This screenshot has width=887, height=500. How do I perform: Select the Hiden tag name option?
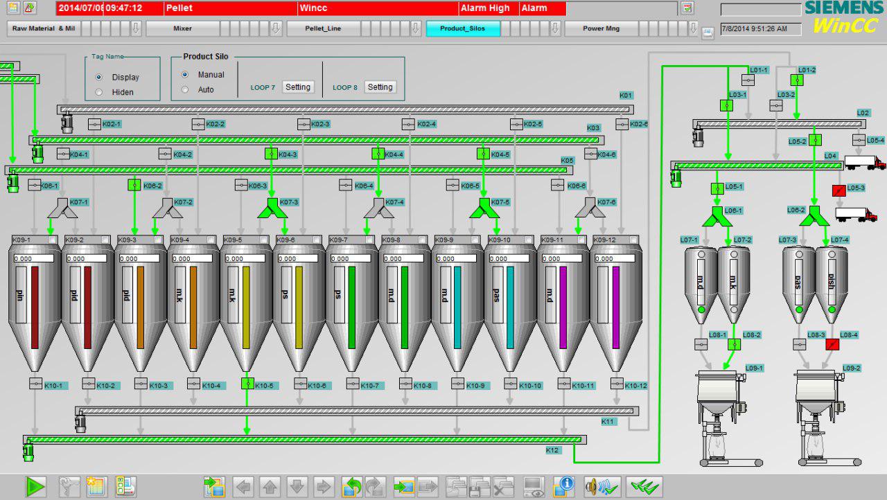[x=99, y=92]
